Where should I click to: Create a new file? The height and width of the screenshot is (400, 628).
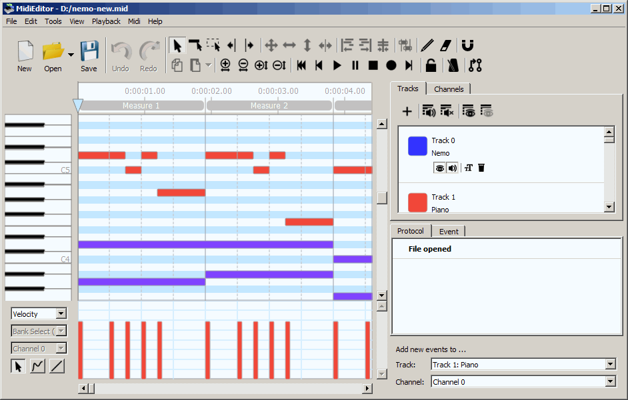[x=25, y=56]
